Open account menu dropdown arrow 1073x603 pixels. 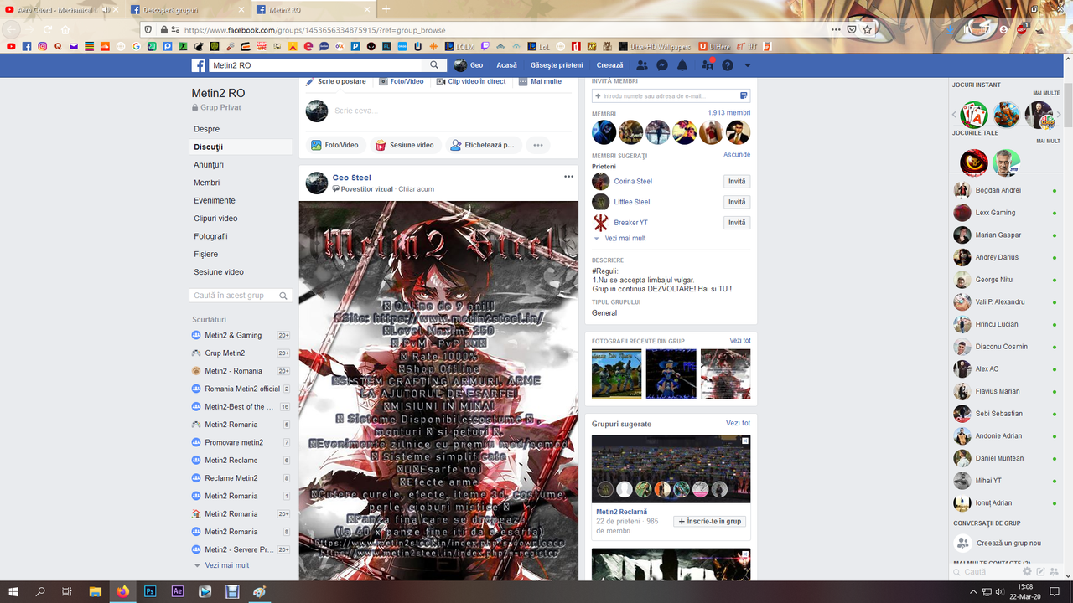coord(747,65)
